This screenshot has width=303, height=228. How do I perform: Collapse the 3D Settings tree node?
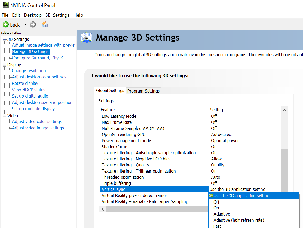[x=4, y=40]
